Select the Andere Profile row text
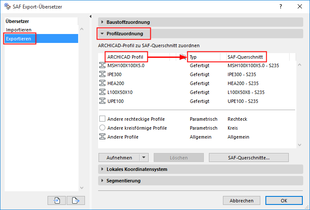Viewport: 310px width, 210px height. (x=123, y=137)
